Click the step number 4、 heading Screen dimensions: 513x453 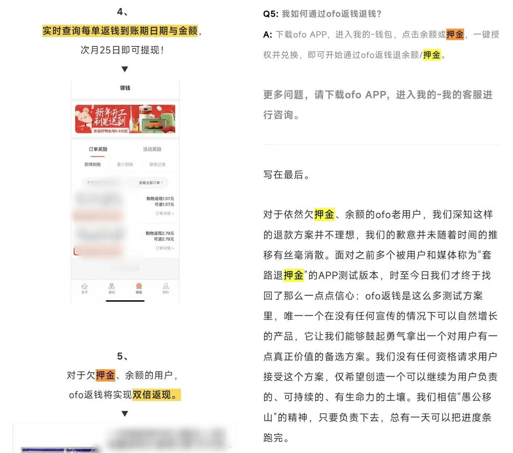pyautogui.click(x=122, y=12)
